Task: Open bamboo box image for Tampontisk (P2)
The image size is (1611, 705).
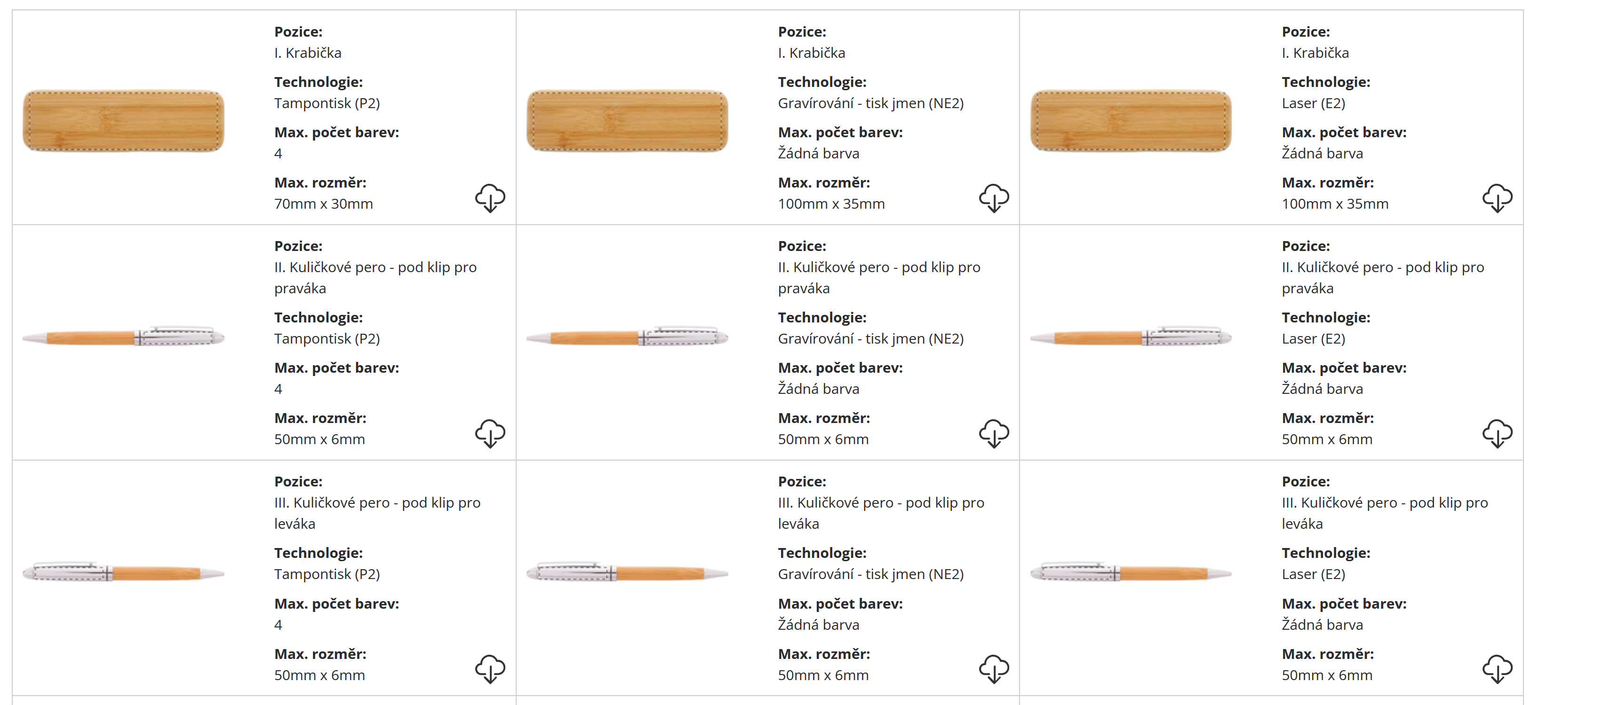Action: 123,120
